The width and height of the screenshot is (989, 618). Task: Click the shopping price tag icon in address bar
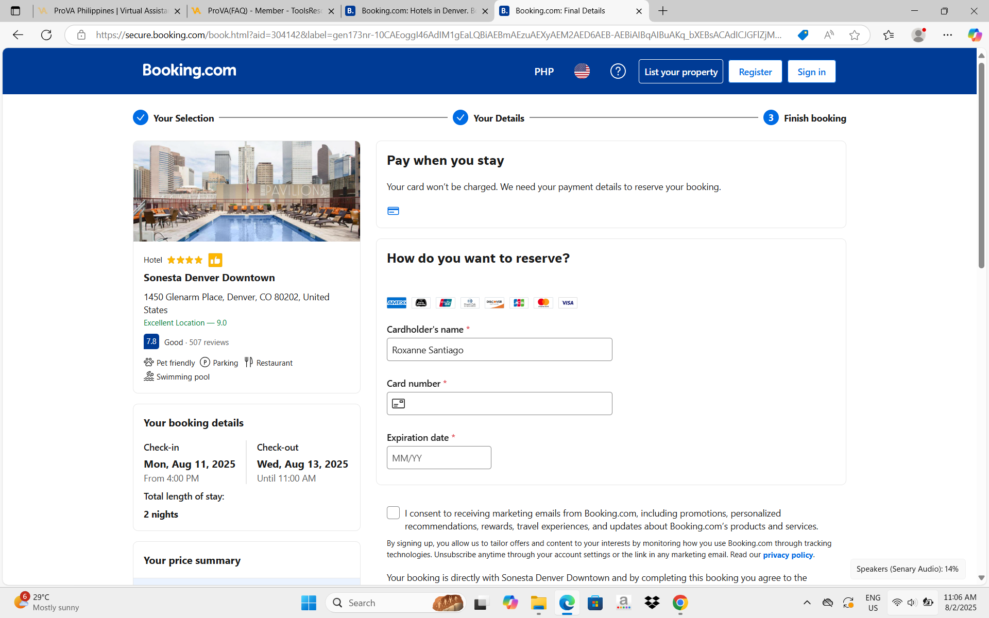(x=803, y=35)
